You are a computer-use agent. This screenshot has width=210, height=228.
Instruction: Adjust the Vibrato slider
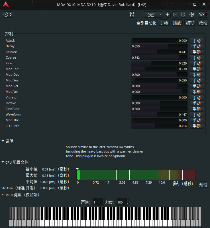[x=159, y=97]
